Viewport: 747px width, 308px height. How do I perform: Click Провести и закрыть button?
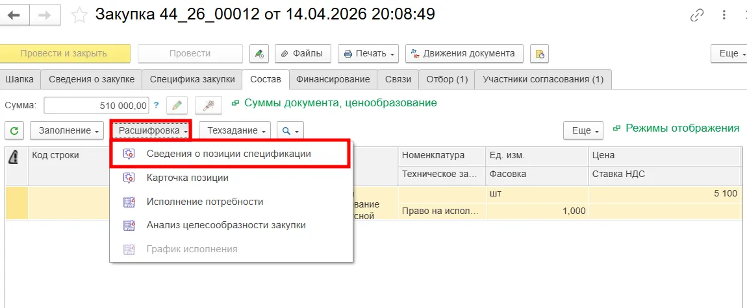(x=64, y=54)
